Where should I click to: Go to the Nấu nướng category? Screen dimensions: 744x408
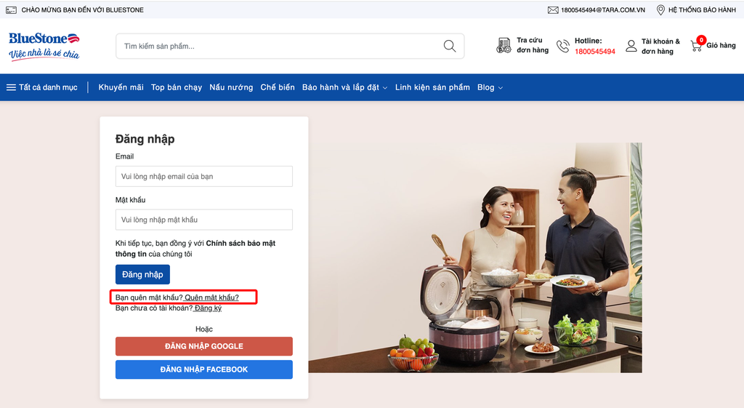(231, 87)
